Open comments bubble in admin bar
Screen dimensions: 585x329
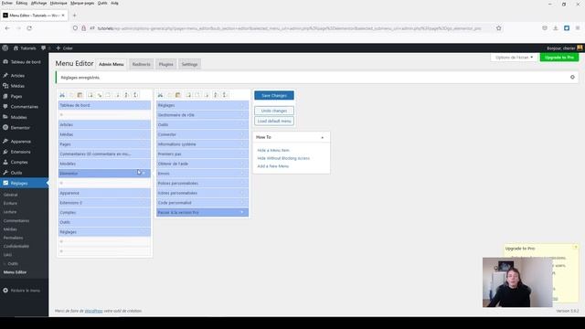pyautogui.click(x=44, y=48)
